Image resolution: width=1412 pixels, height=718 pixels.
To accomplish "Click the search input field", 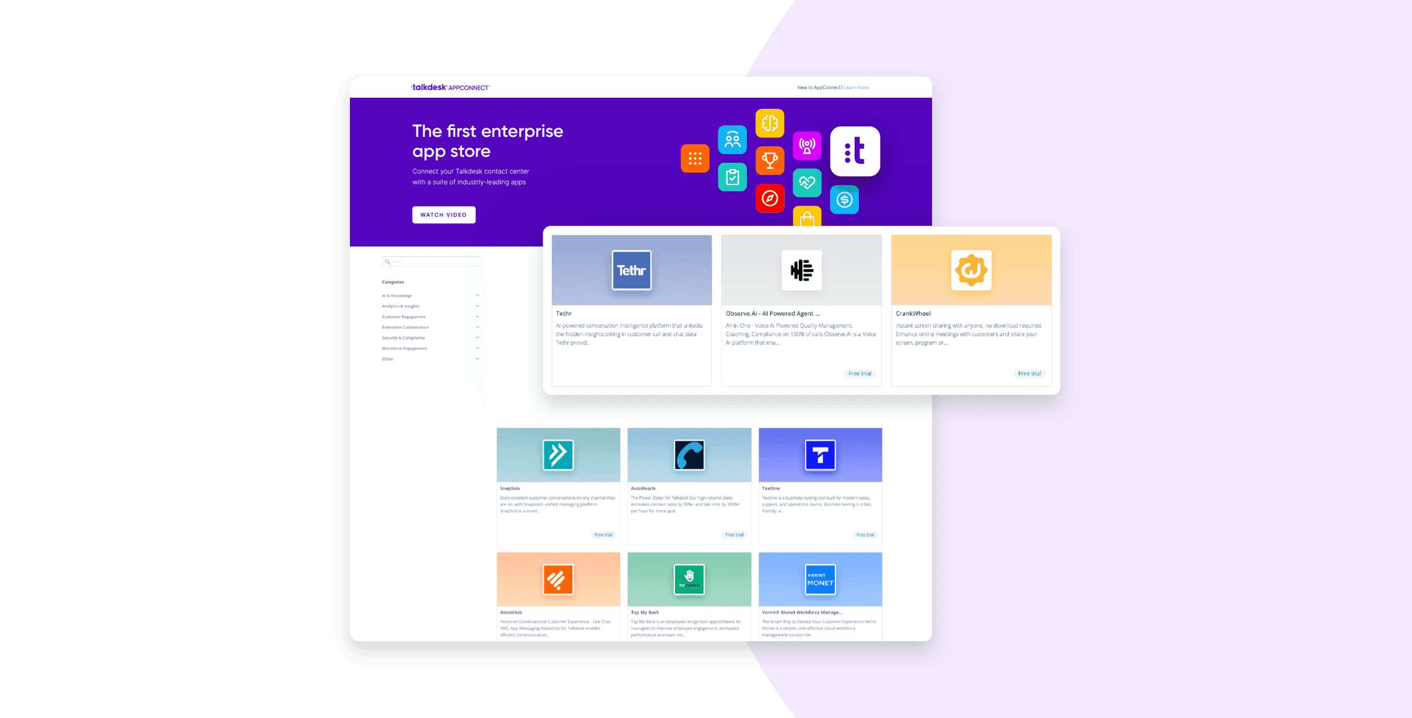I will point(430,261).
